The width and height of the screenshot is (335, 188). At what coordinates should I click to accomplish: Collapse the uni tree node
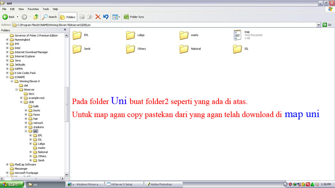coord(26,131)
